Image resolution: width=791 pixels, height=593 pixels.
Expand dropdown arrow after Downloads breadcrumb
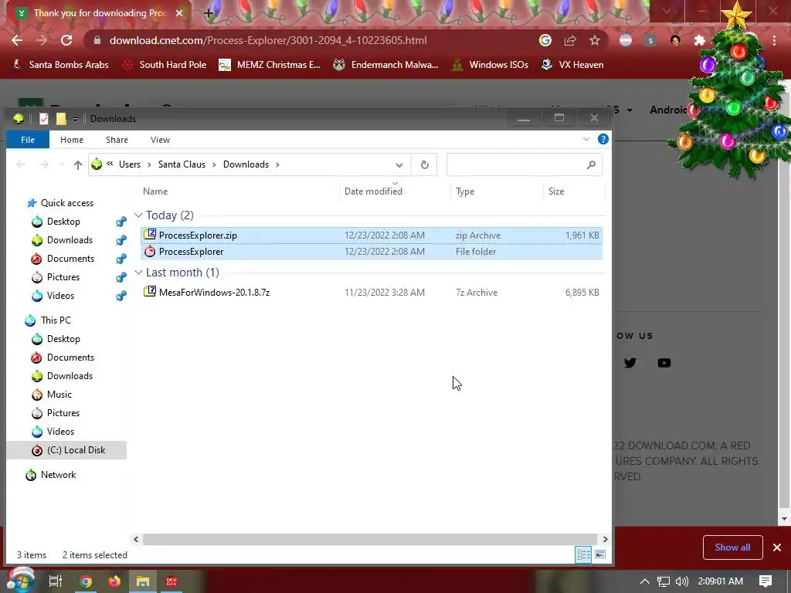point(277,164)
